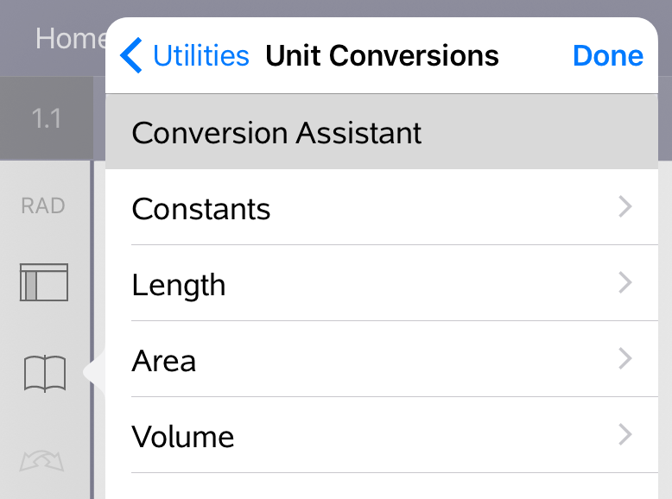Tap the disclosure chevron next to Volume

(625, 435)
